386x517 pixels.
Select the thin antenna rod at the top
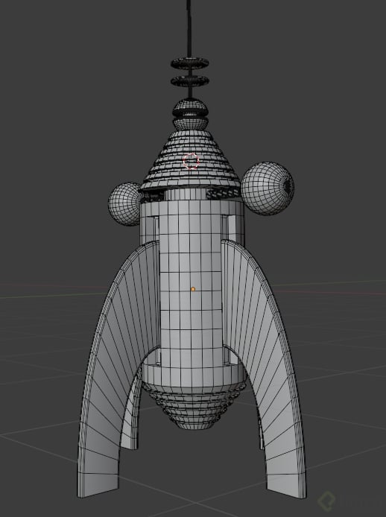coord(189,28)
